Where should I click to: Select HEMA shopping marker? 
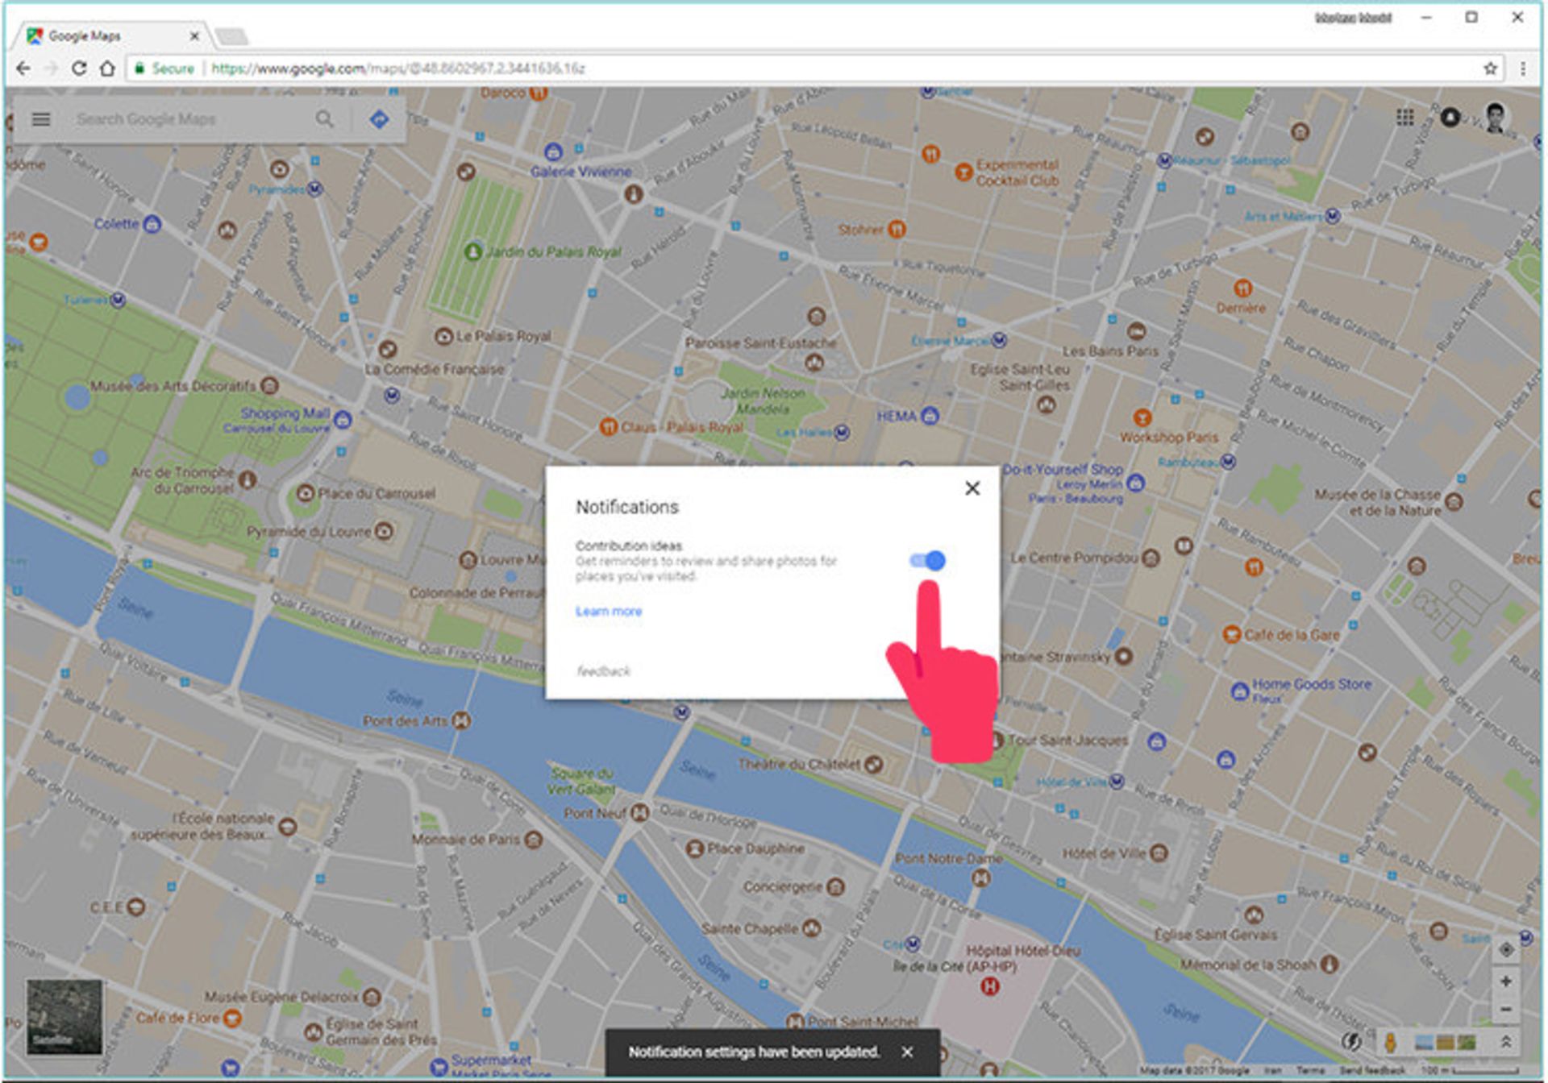click(x=930, y=416)
